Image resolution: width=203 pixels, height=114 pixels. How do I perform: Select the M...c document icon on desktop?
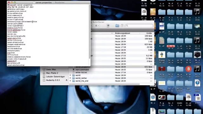click(153, 97)
